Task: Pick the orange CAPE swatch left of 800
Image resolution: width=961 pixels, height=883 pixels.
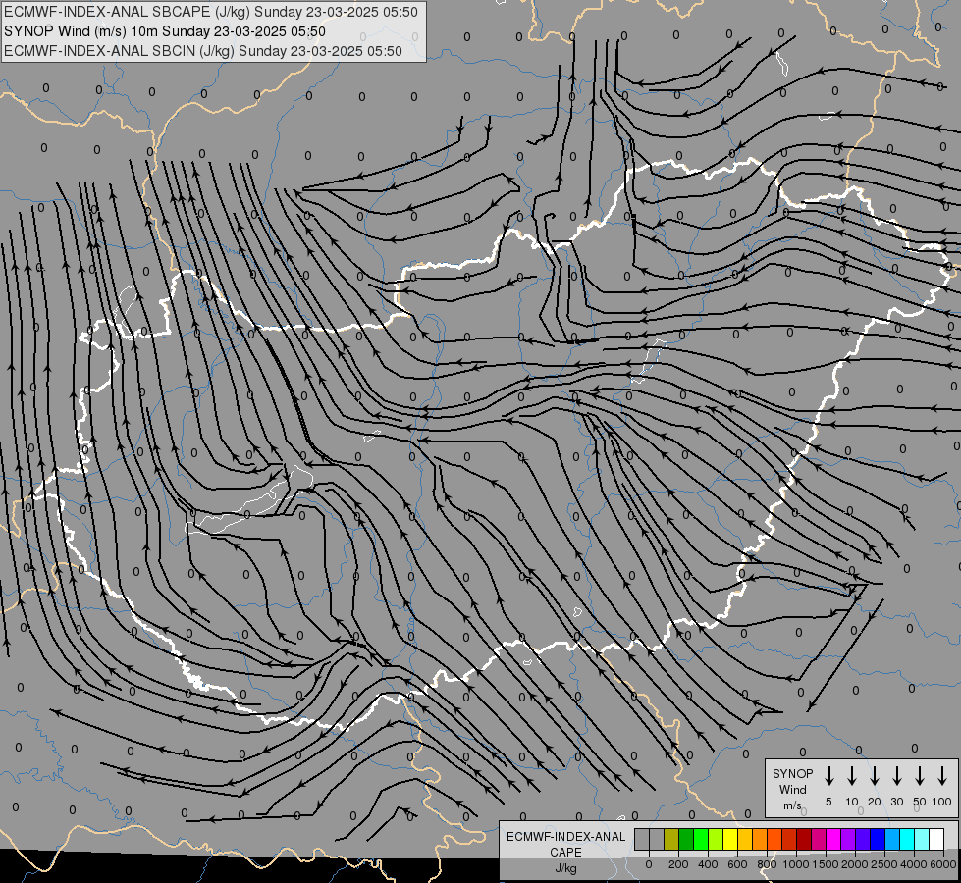Action: pos(760,839)
